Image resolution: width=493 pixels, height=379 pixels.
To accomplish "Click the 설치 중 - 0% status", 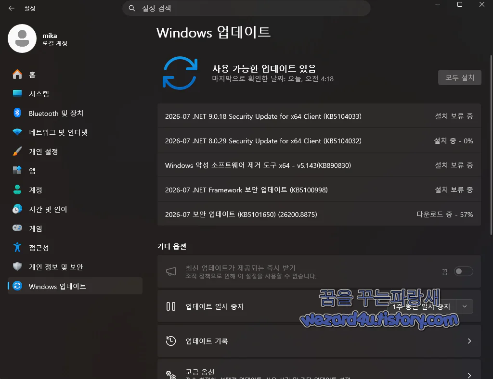I will (x=454, y=141).
